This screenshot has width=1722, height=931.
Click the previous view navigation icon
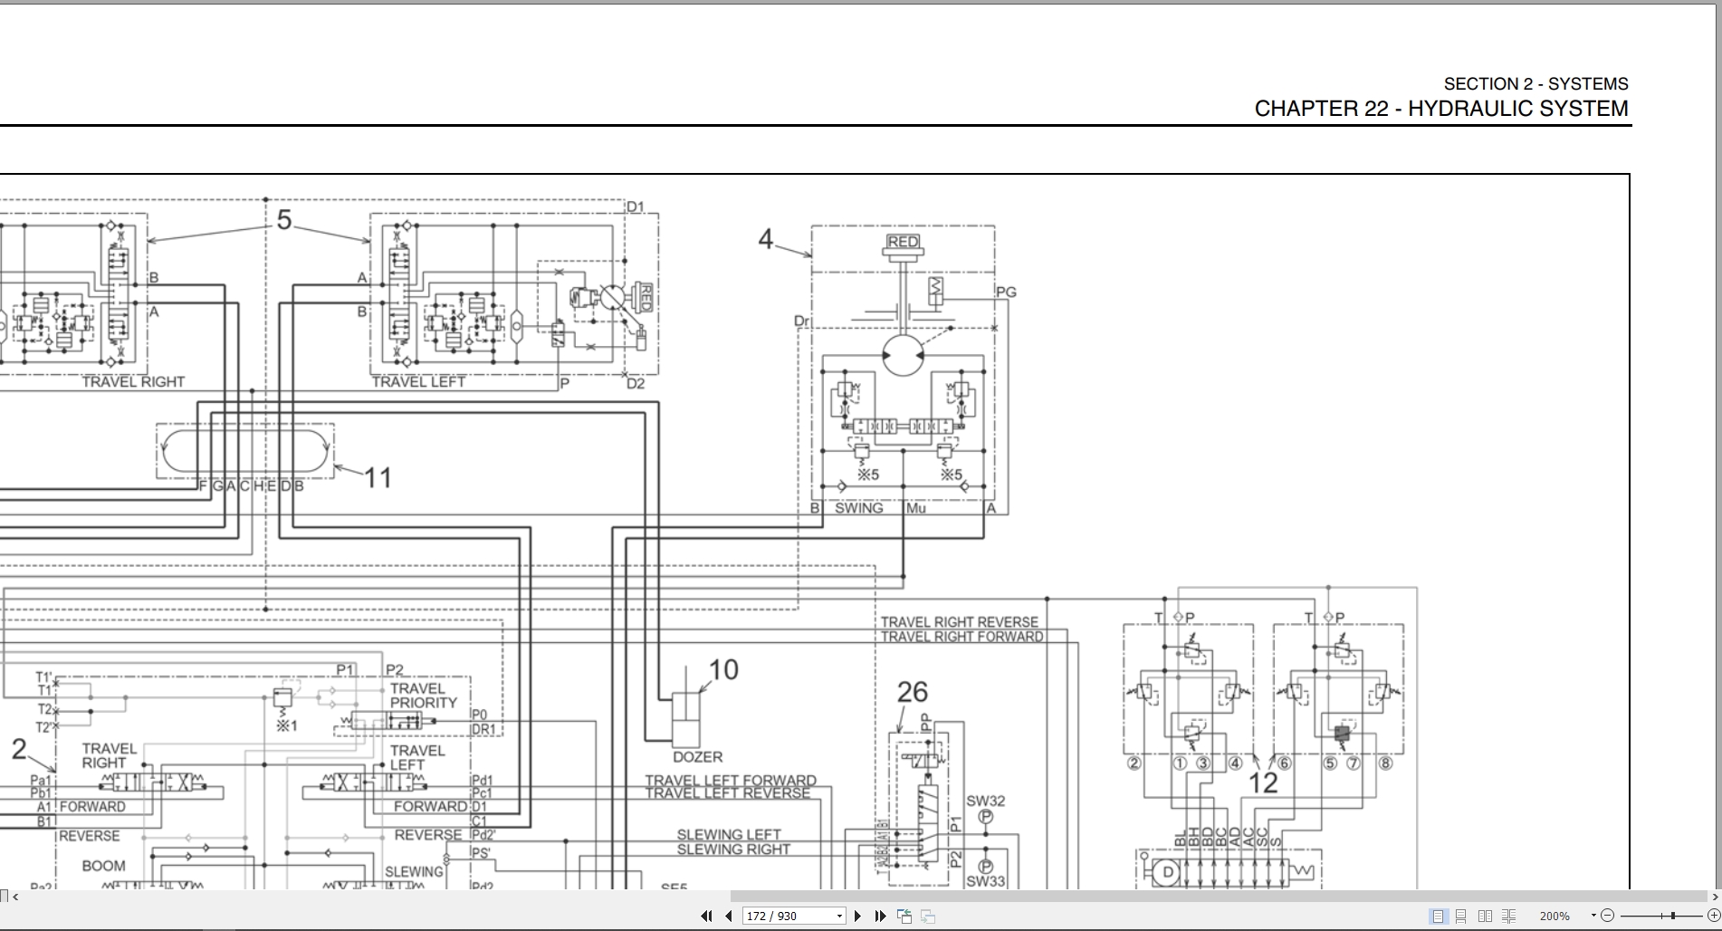[x=904, y=916]
